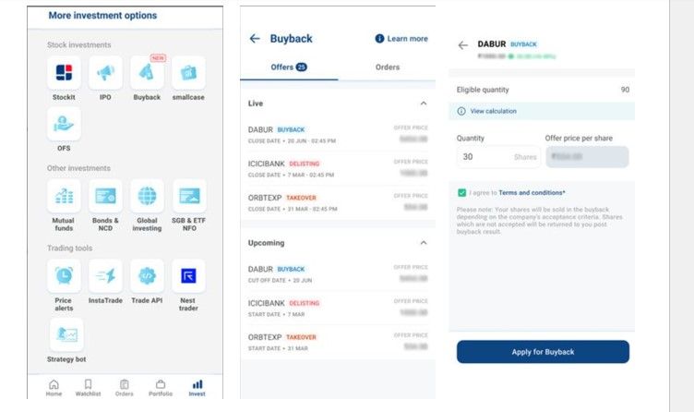Switch to the Orders tab in Buyback

(388, 67)
